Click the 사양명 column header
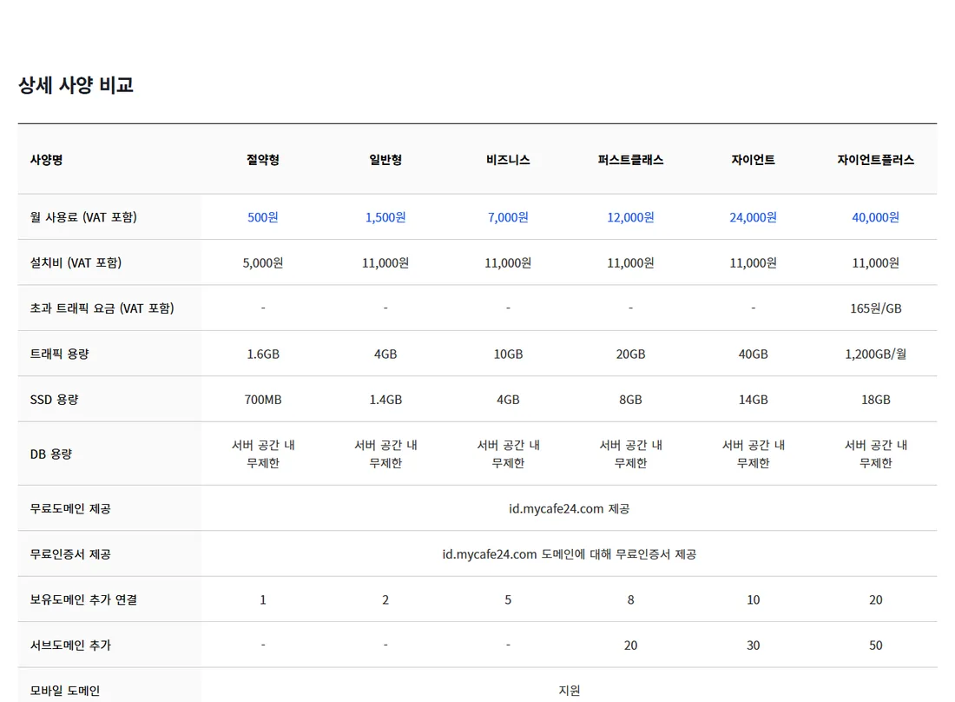 click(x=46, y=160)
